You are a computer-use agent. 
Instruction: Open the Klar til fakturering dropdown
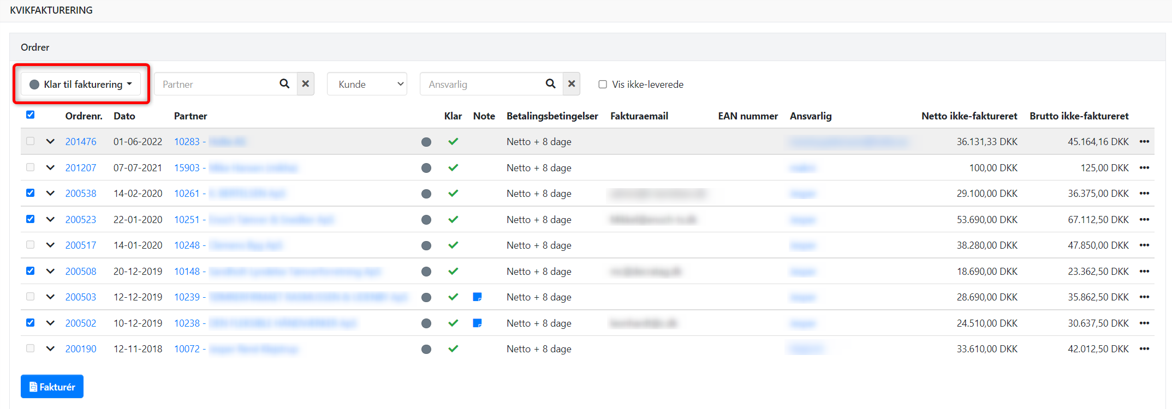[x=81, y=85]
